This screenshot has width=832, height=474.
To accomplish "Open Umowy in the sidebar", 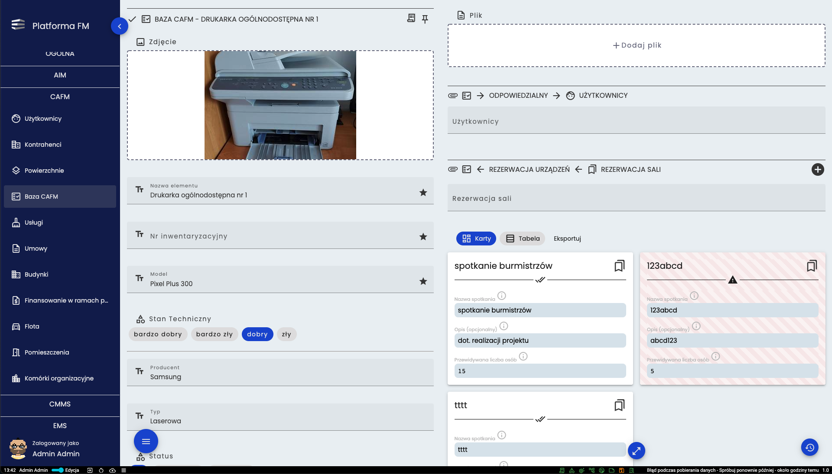I will [60, 248].
